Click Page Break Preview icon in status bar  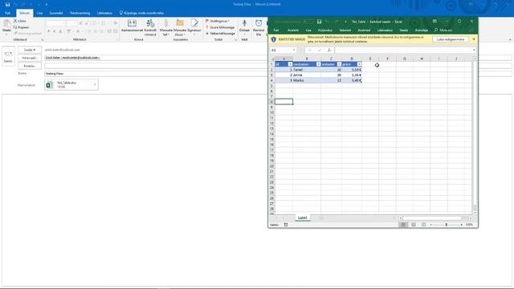pyautogui.click(x=424, y=225)
